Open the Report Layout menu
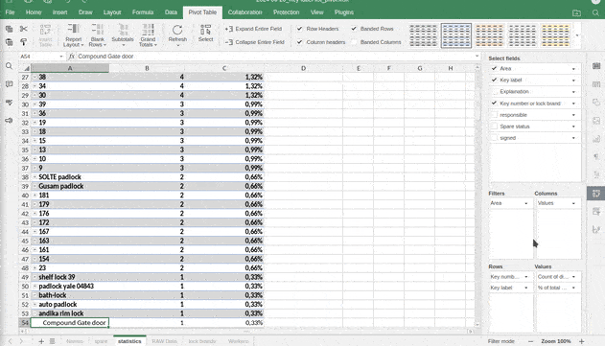This screenshot has width=605, height=346. [73, 35]
